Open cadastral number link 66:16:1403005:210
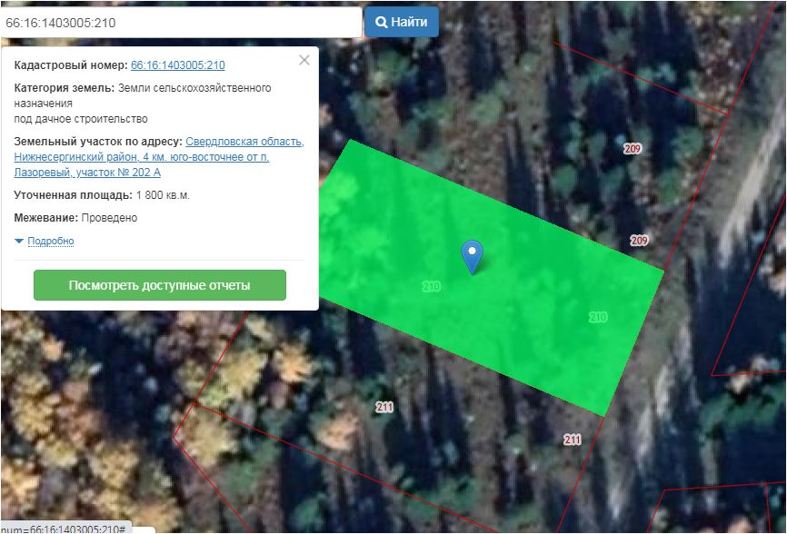Screen dimensions: 787x534 [x=178, y=65]
